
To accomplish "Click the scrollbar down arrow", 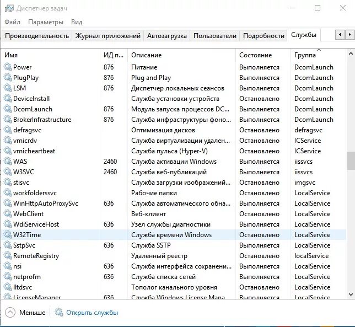I will pos(351,294).
